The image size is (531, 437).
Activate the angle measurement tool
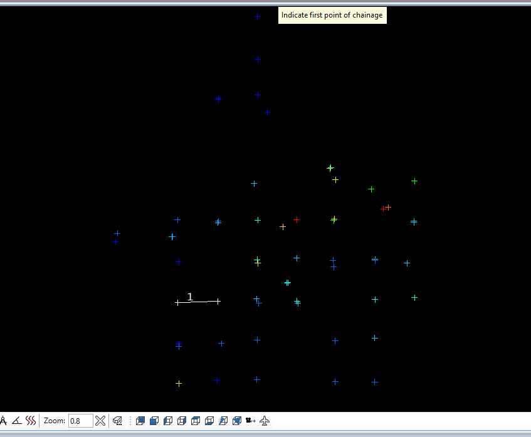(x=17, y=421)
